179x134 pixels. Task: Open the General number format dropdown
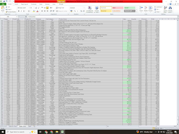(84, 8)
